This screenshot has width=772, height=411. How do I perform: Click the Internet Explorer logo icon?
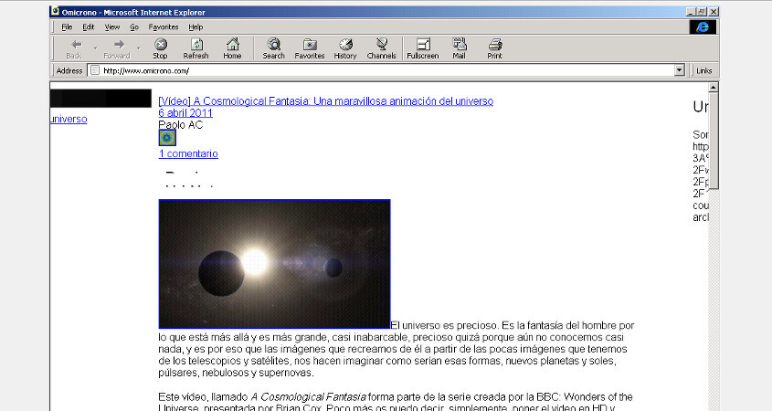[703, 27]
